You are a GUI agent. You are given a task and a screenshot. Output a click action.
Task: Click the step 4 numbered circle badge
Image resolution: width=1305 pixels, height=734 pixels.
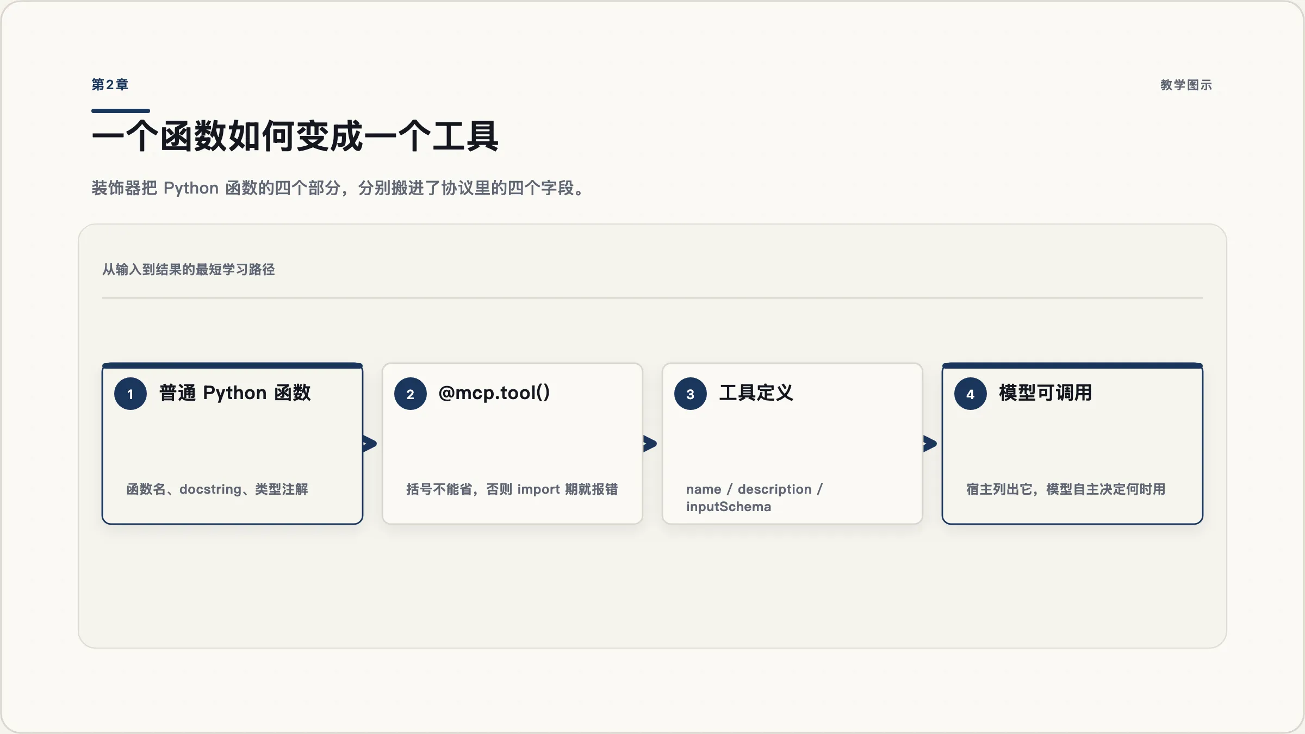tap(971, 394)
